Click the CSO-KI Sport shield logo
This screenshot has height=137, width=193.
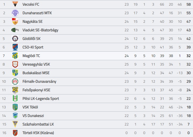coord(15,47)
